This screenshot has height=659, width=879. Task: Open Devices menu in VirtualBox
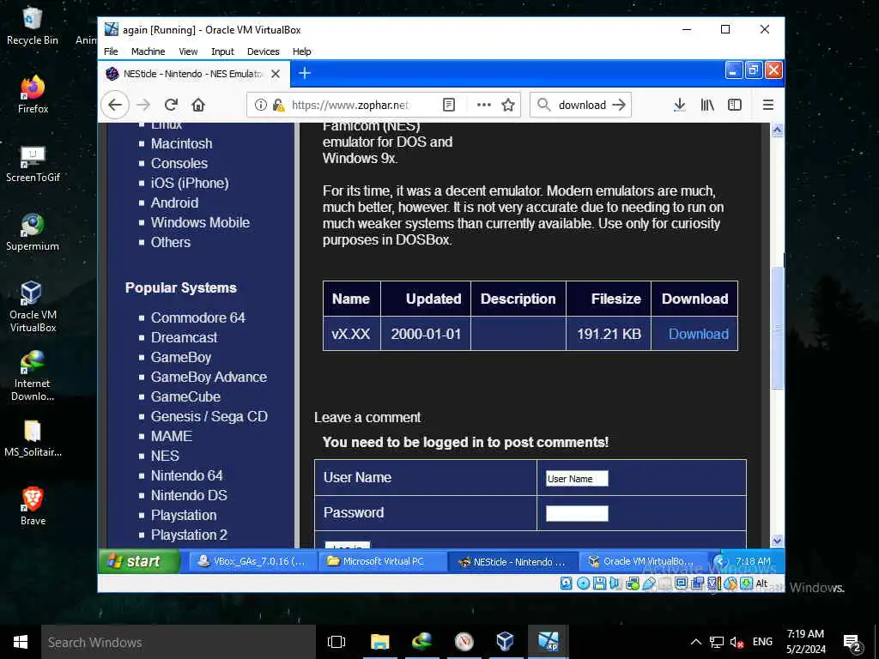point(263,51)
